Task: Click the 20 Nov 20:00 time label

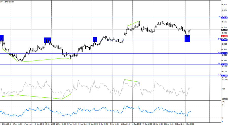Action: [72, 124]
